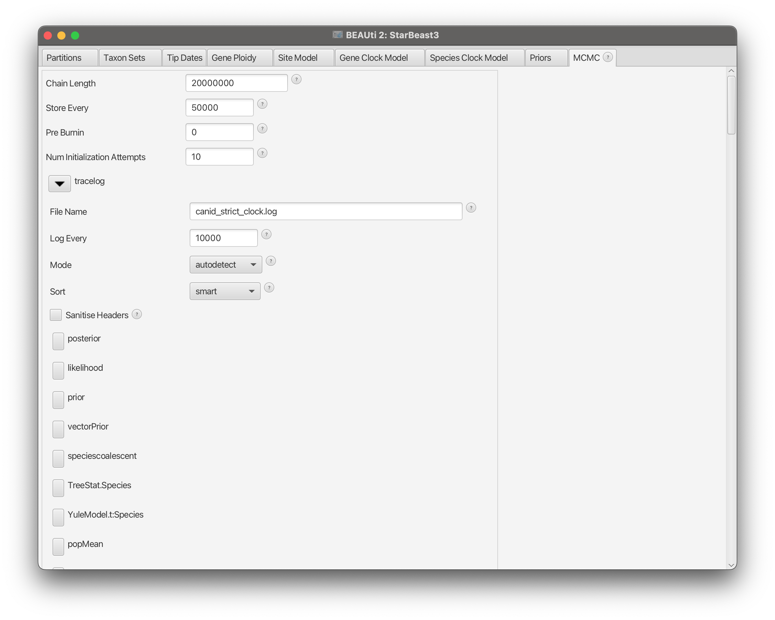Screen dimensions: 775x620
Task: Toggle the posterior logger button
Action: pyautogui.click(x=58, y=341)
